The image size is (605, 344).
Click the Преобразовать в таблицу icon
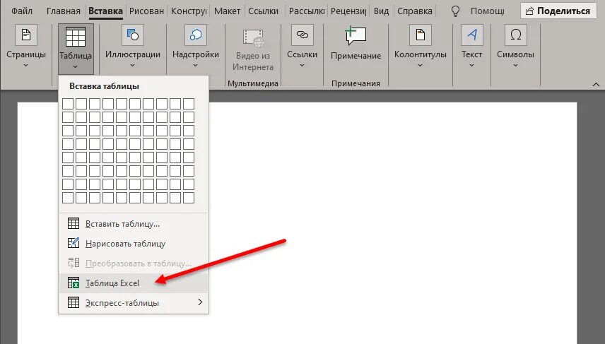(x=74, y=263)
